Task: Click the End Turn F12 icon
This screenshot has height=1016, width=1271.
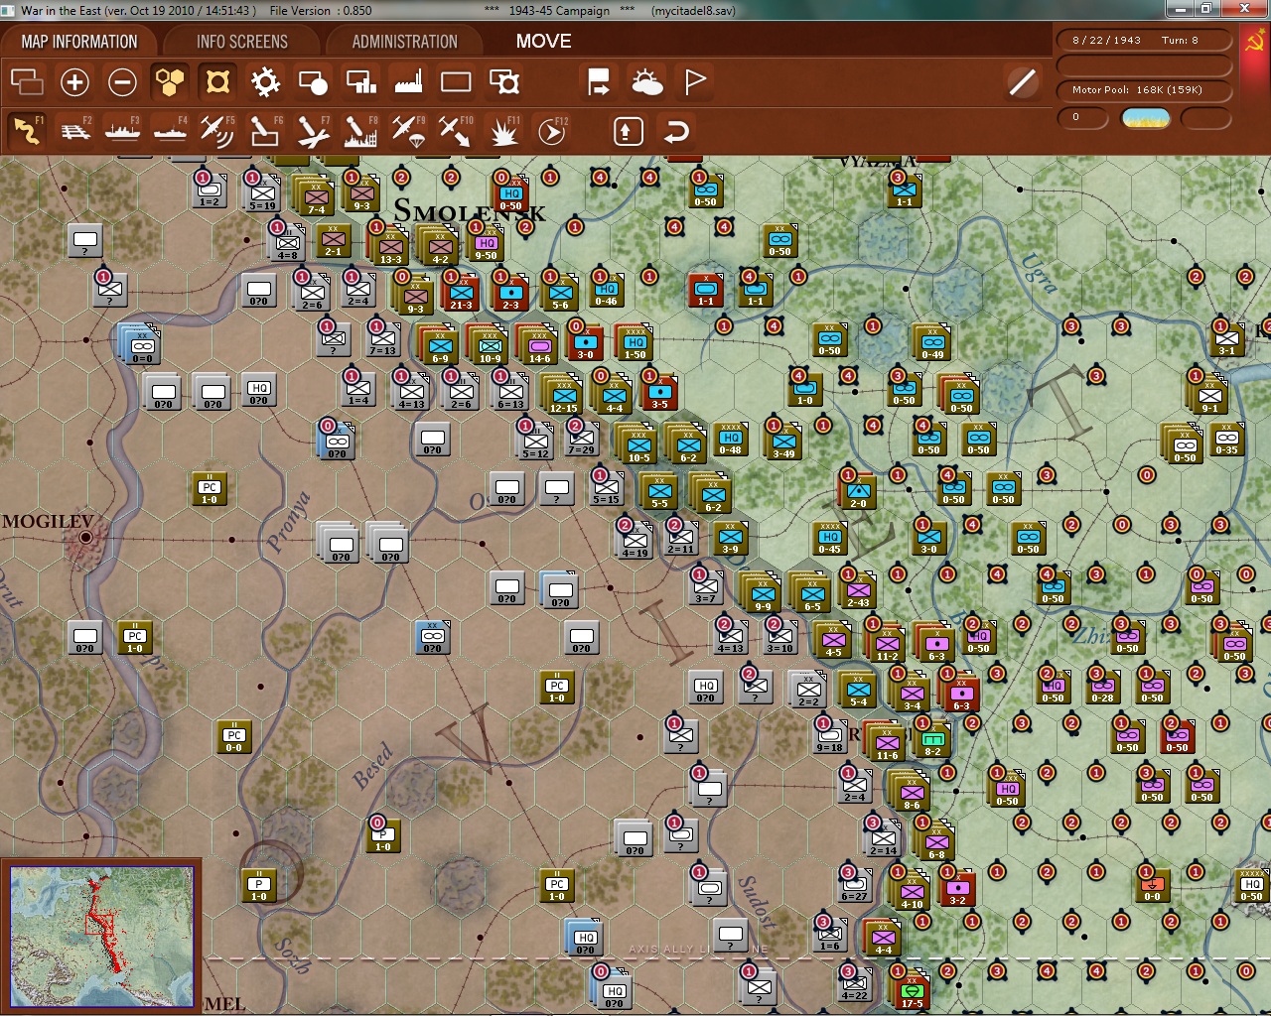Action: [x=551, y=131]
